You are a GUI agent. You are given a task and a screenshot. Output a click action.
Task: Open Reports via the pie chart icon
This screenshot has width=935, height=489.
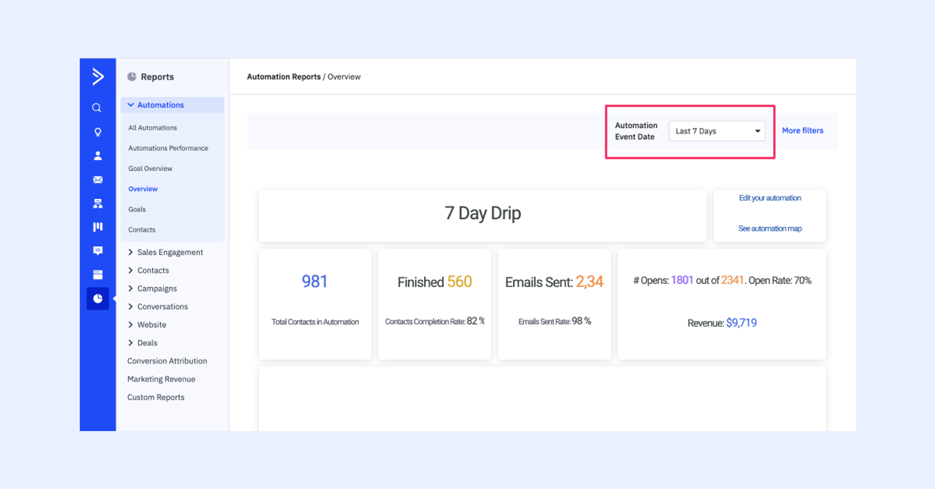98,299
